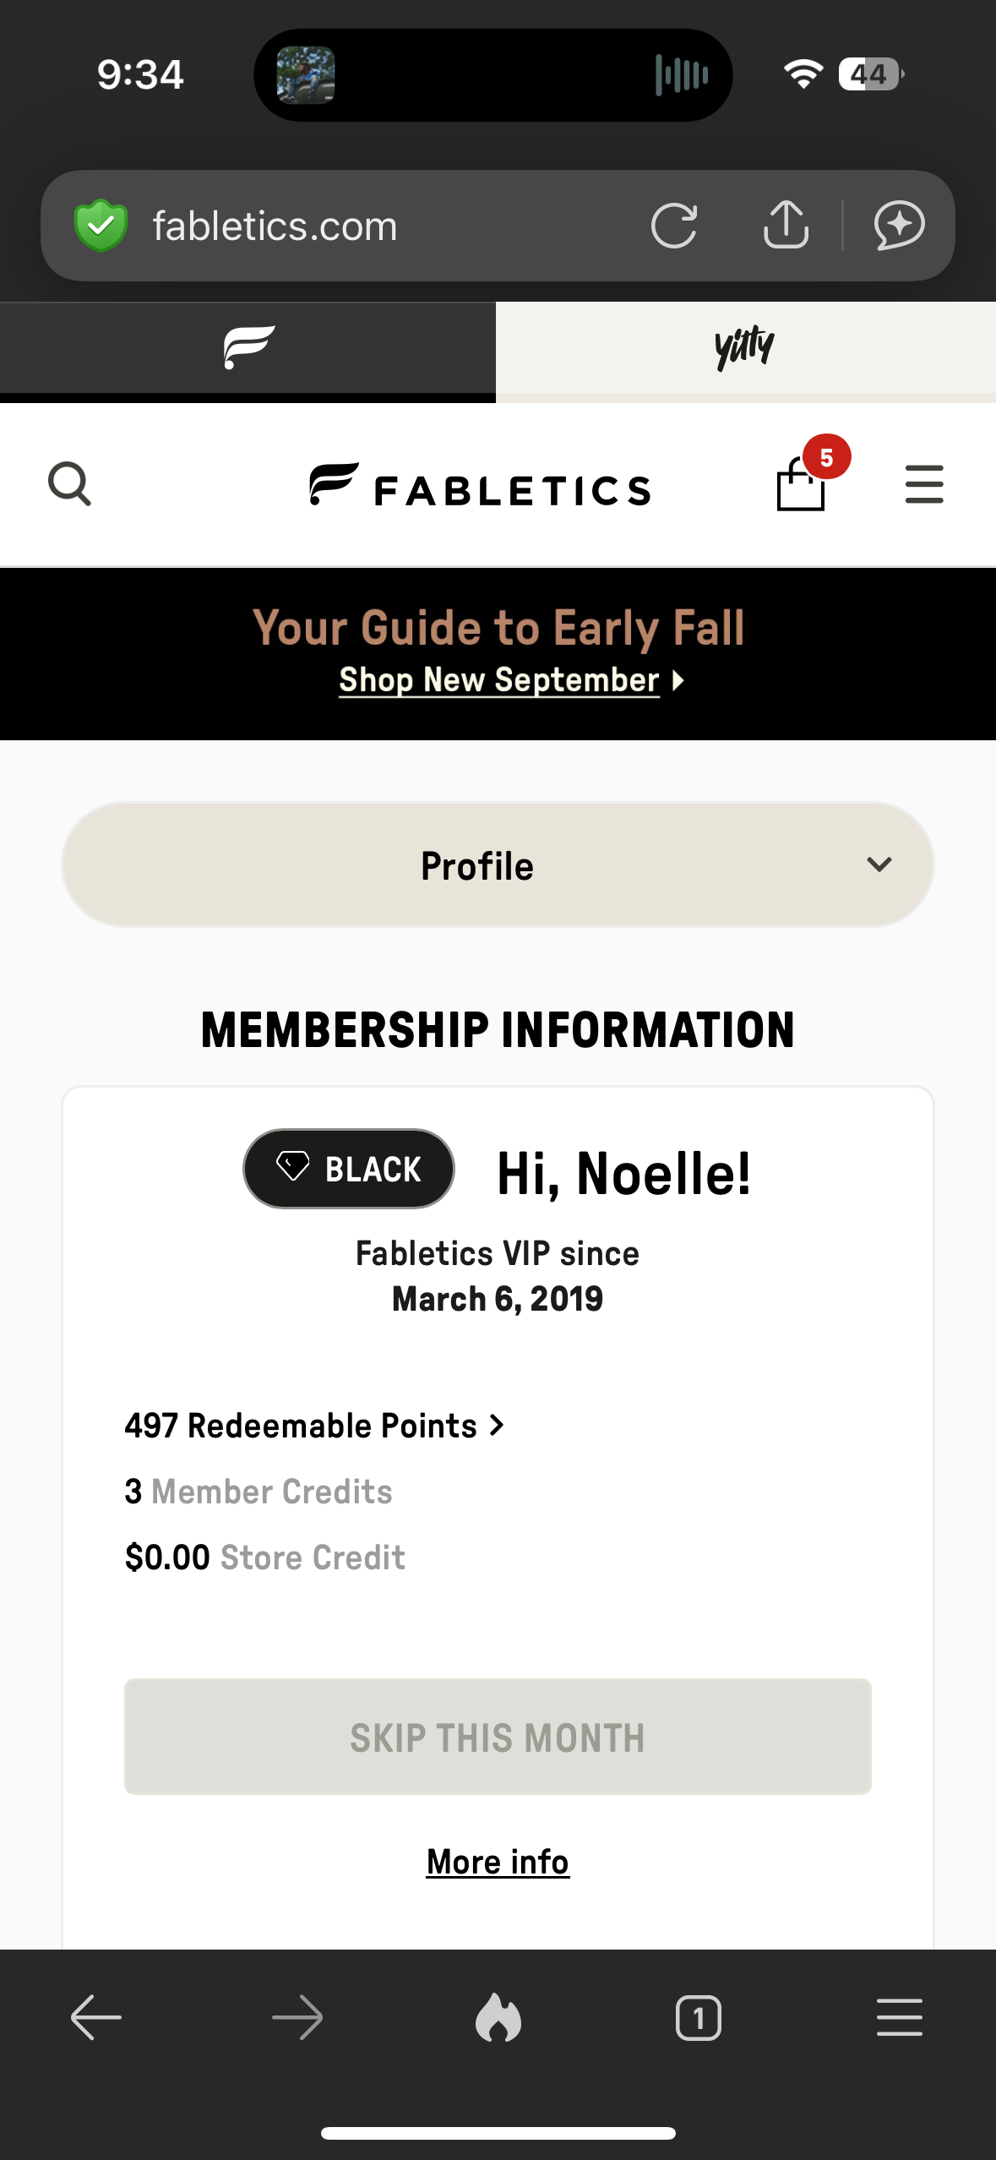Viewport: 996px width, 2160px height.
Task: Open the AI chat sparkle icon
Action: [899, 226]
